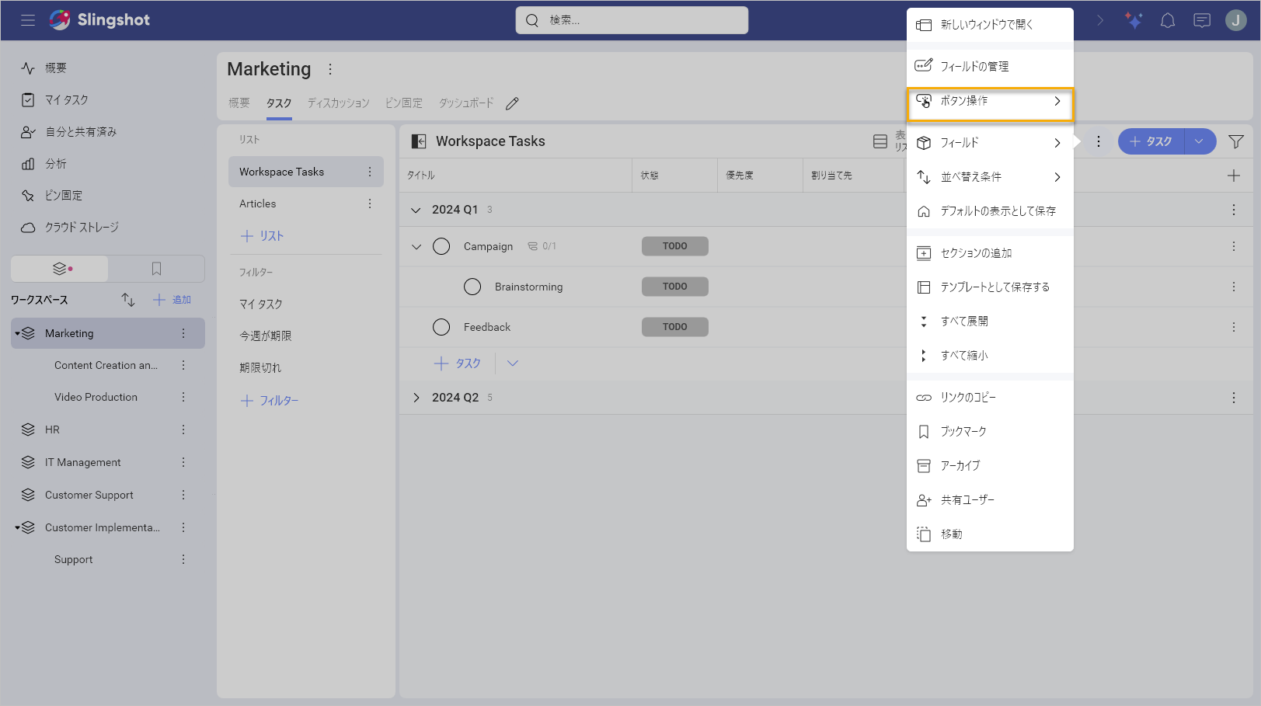Select ブックマーク menu item
Image resolution: width=1261 pixels, height=706 pixels.
990,432
